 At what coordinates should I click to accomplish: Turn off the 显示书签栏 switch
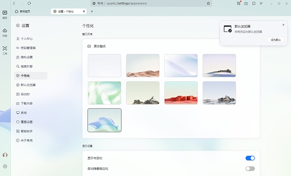(x=250, y=158)
